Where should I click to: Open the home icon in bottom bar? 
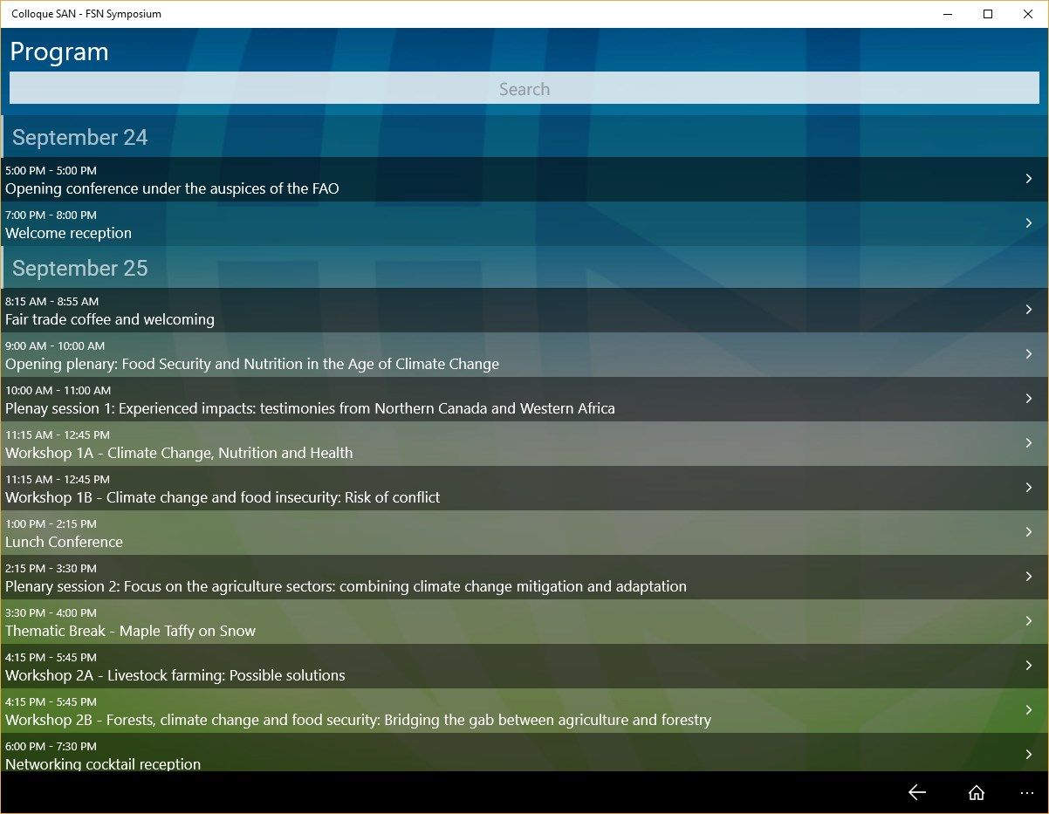977,792
